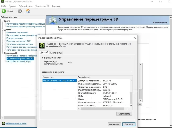Collapse the Дисплей tree node

[x=3, y=30]
